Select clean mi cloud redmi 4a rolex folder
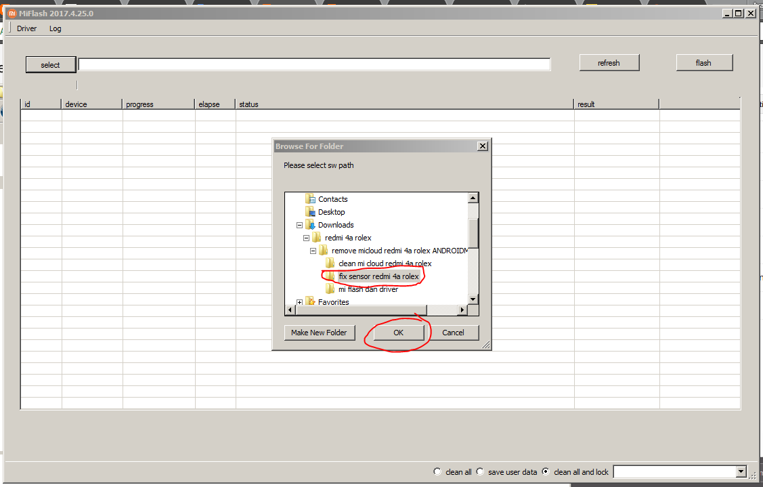The image size is (763, 487). coord(385,263)
